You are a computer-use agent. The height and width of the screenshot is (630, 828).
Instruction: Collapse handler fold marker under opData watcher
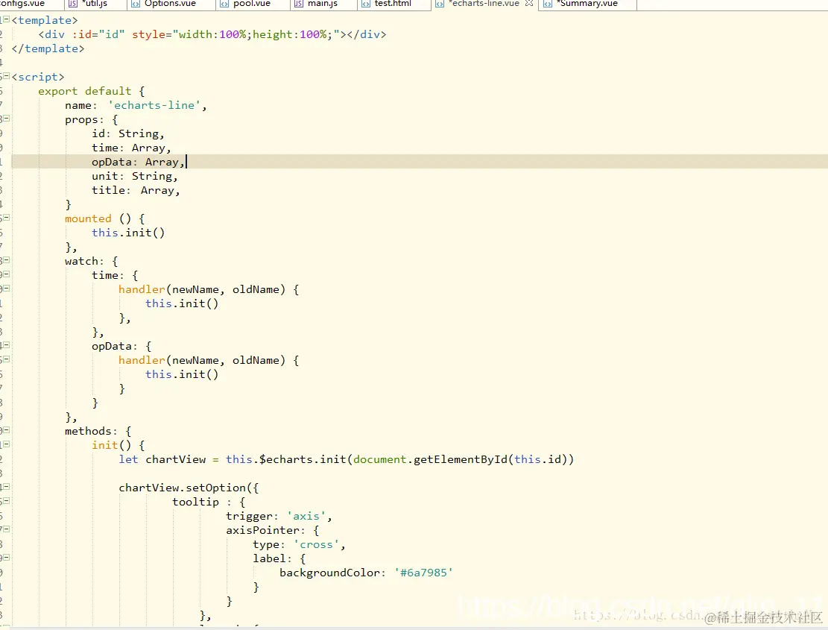pos(7,359)
